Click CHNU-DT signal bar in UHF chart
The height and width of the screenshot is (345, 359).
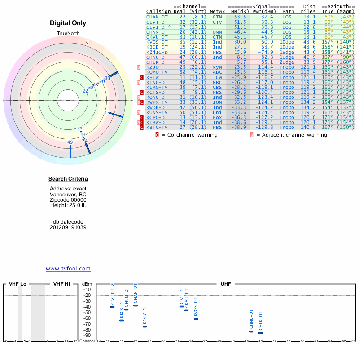251,332
